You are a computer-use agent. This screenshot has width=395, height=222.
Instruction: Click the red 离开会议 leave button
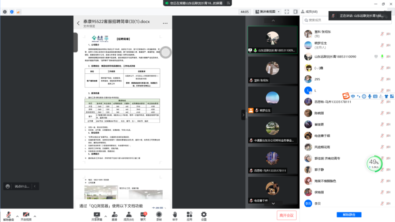click(286, 215)
